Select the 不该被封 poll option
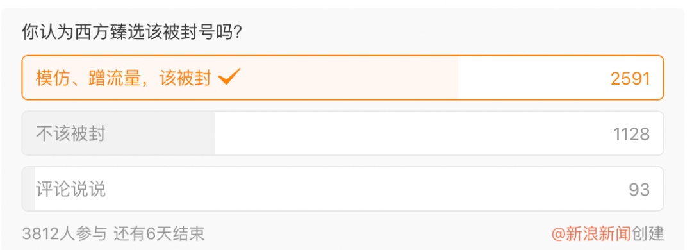Viewport: 692px width, 250px height. (342, 133)
